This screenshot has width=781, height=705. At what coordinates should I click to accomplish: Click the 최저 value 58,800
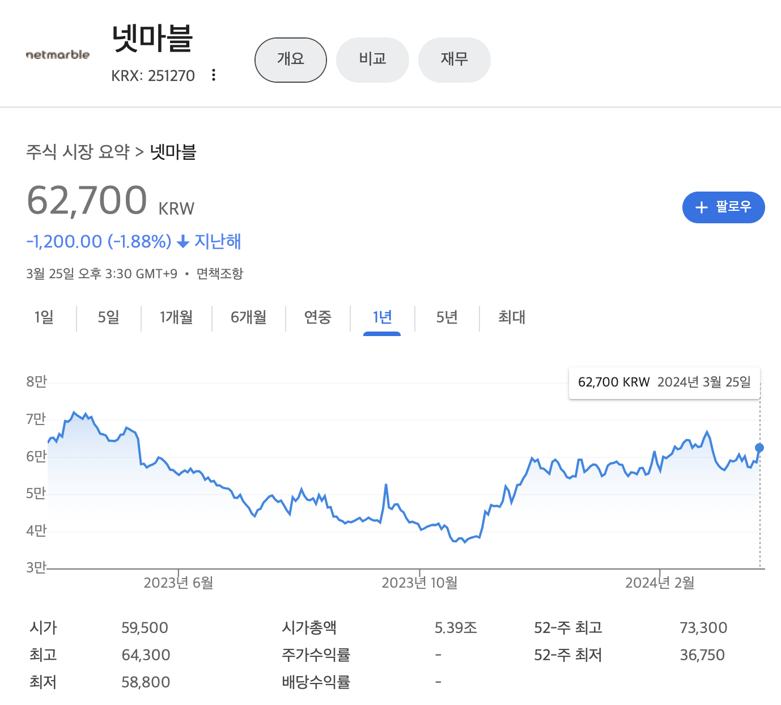[146, 682]
